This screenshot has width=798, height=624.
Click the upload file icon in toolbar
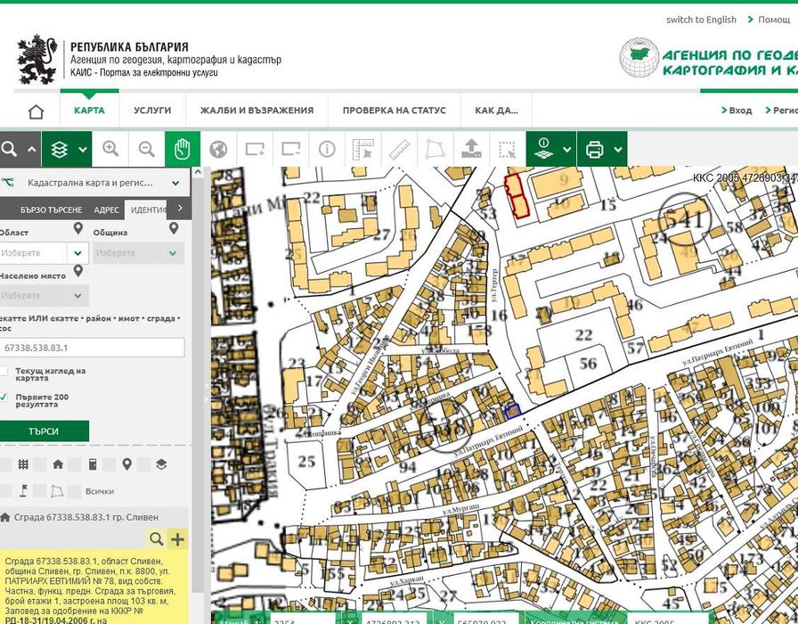click(472, 150)
